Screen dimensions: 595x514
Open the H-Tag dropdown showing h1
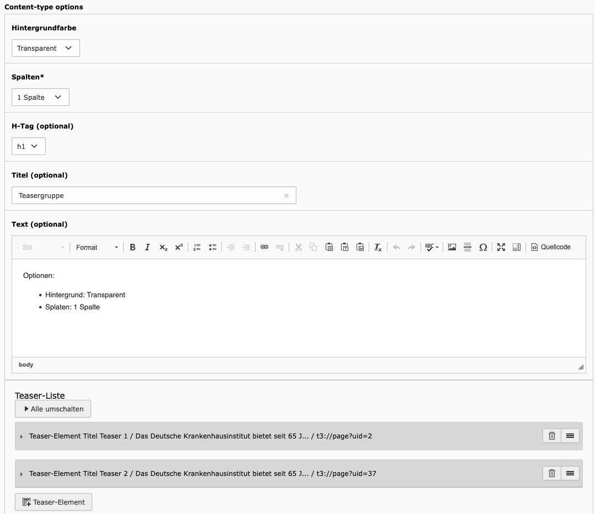coord(28,147)
